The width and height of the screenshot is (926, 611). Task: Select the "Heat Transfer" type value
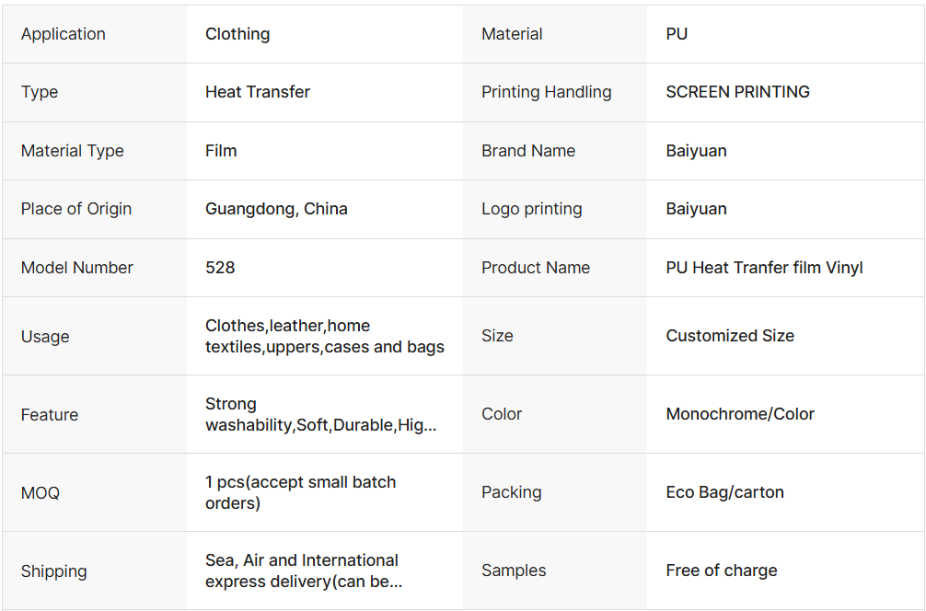tap(258, 92)
